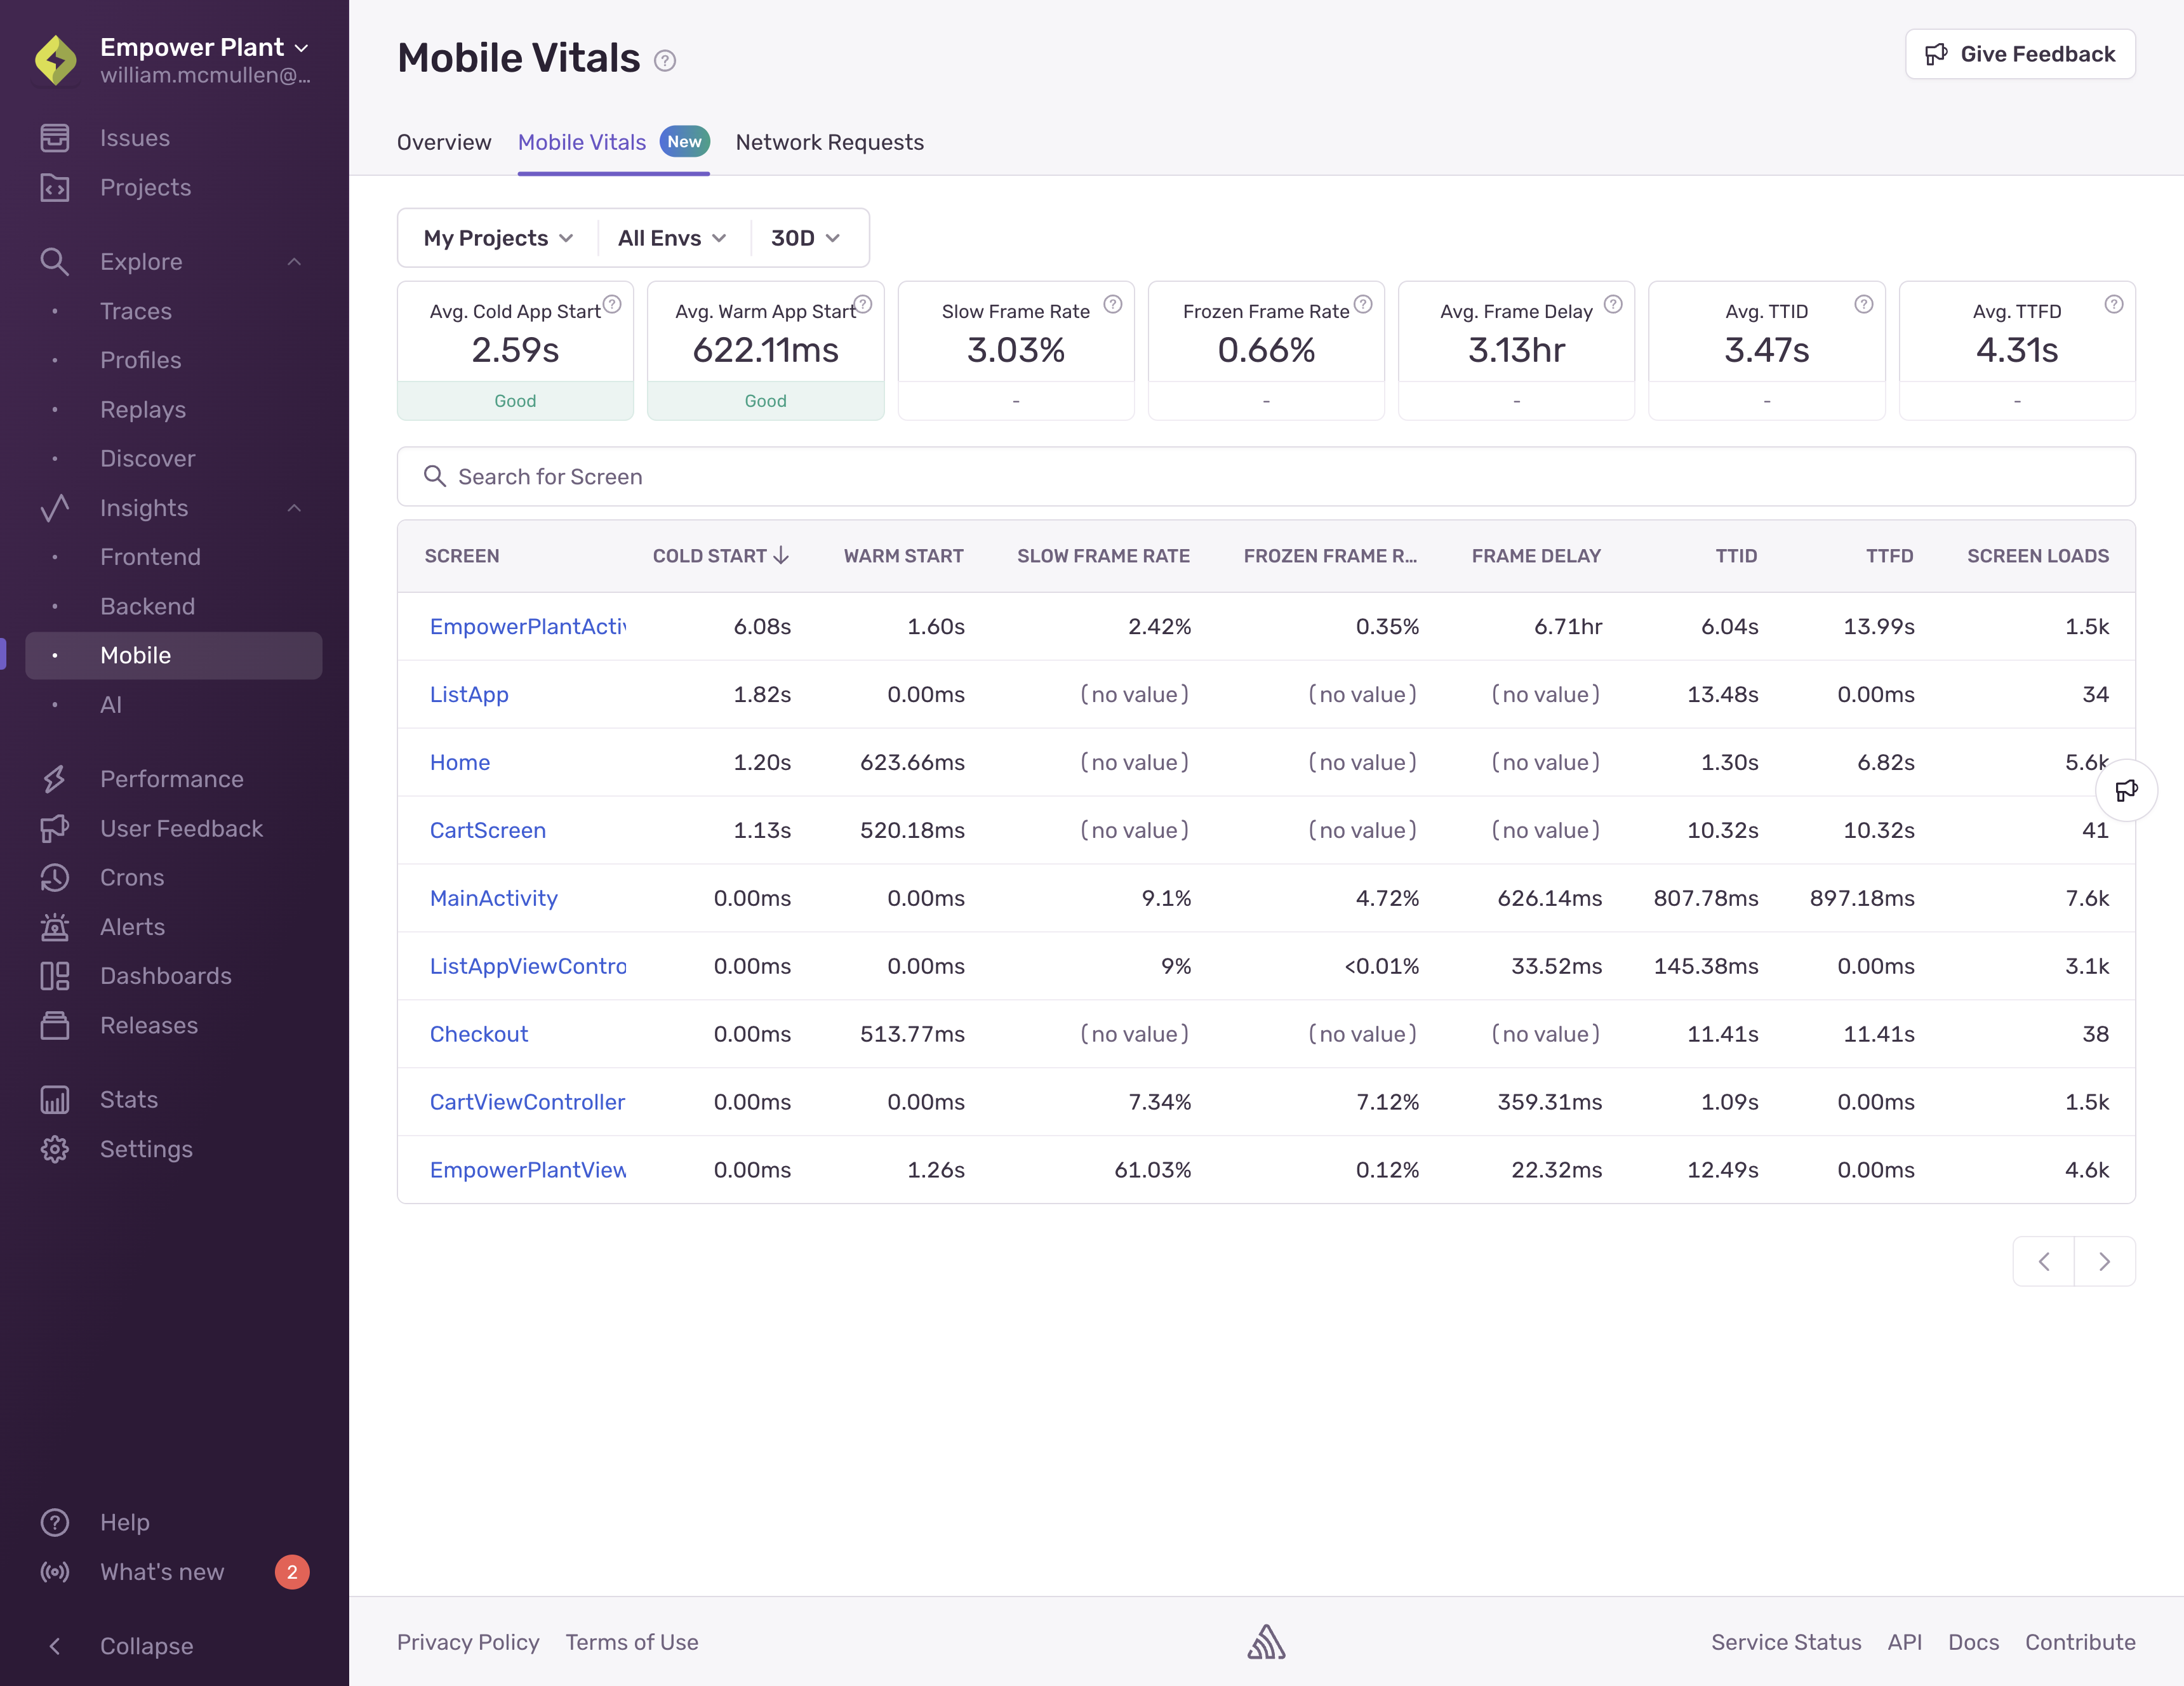Open the Crons clock icon
This screenshot has width=2184, height=1686.
click(55, 877)
